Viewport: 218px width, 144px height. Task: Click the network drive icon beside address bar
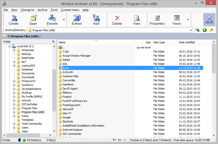(197, 30)
